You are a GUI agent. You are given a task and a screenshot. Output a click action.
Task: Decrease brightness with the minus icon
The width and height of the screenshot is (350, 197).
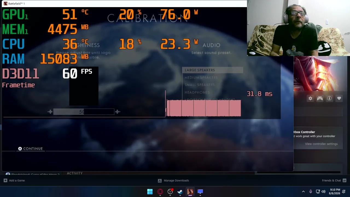(50, 112)
